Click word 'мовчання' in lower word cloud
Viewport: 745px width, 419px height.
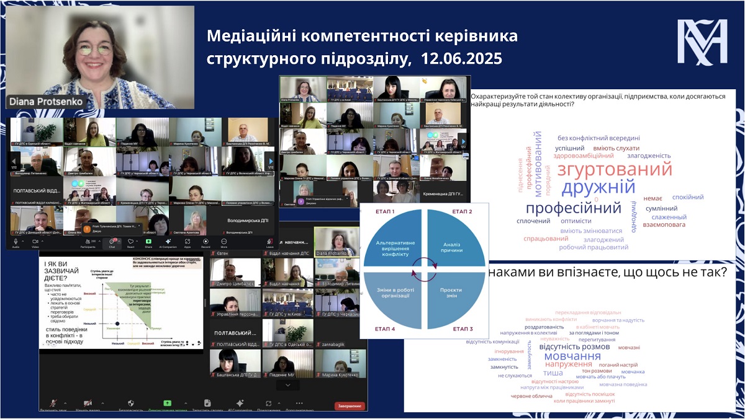[x=572, y=356]
